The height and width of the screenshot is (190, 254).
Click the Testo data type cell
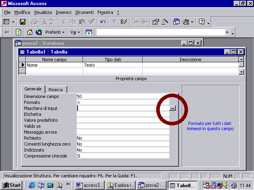[113, 65]
